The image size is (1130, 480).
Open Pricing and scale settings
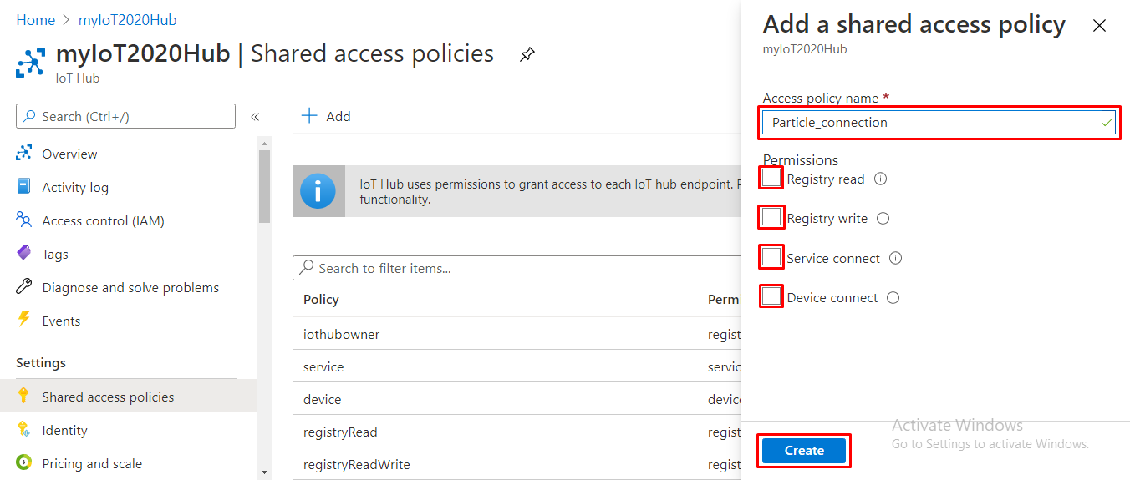pos(92,463)
